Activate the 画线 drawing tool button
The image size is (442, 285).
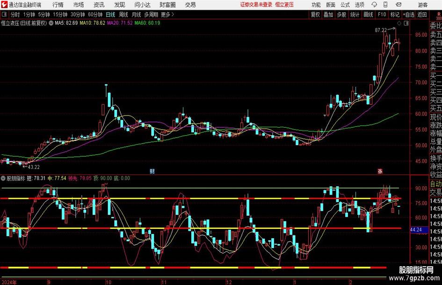click(x=368, y=15)
